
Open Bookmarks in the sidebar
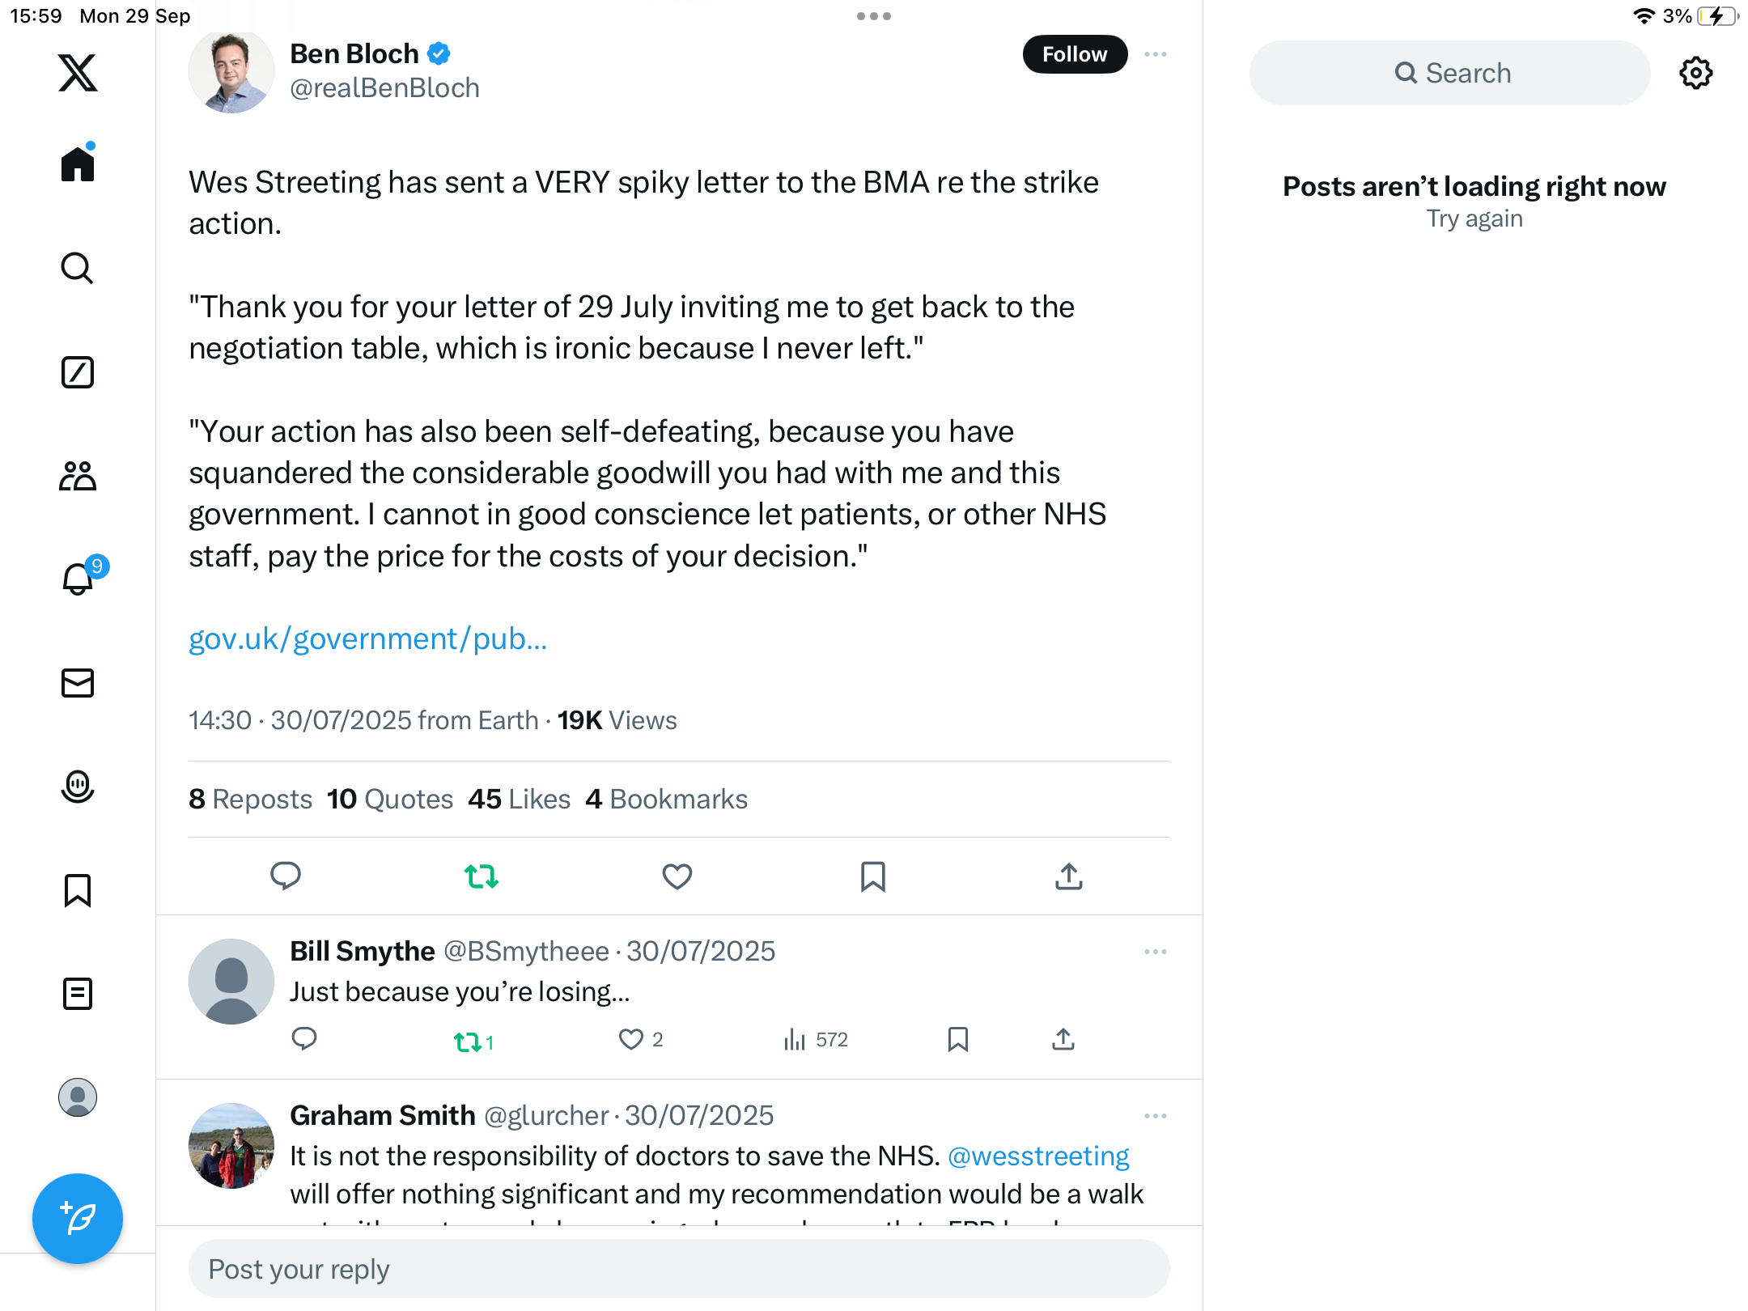(x=78, y=890)
